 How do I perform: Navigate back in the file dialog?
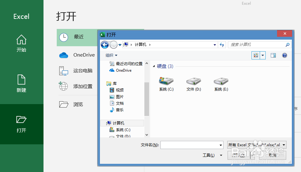105,45
